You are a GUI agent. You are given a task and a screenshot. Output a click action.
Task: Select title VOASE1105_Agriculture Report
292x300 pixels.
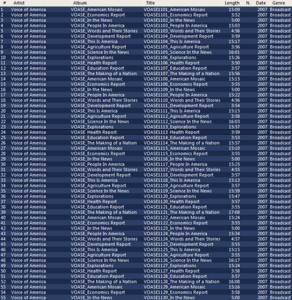176,47
